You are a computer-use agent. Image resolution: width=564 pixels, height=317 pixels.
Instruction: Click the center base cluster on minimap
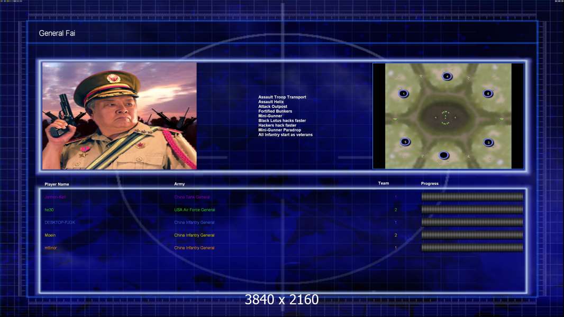(445, 117)
